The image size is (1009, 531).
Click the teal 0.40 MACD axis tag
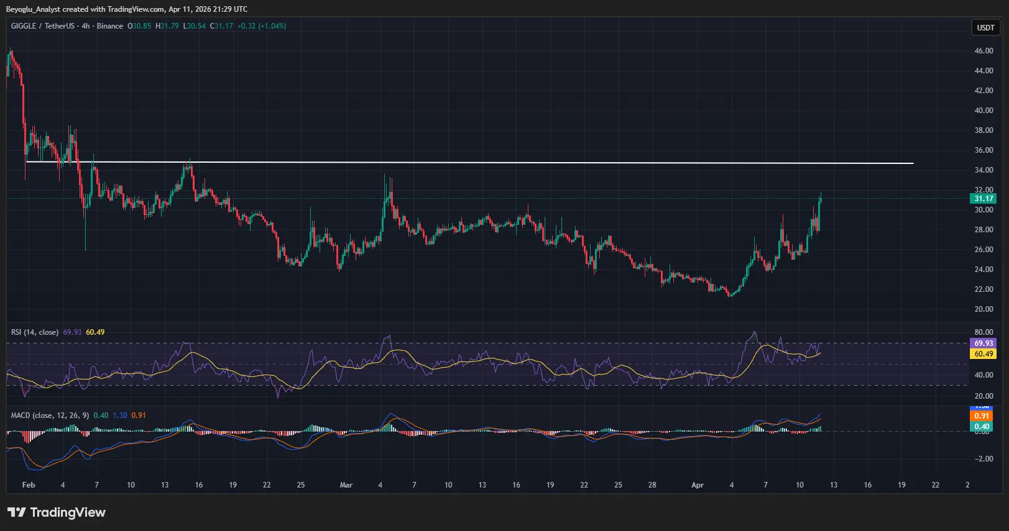pyautogui.click(x=982, y=427)
